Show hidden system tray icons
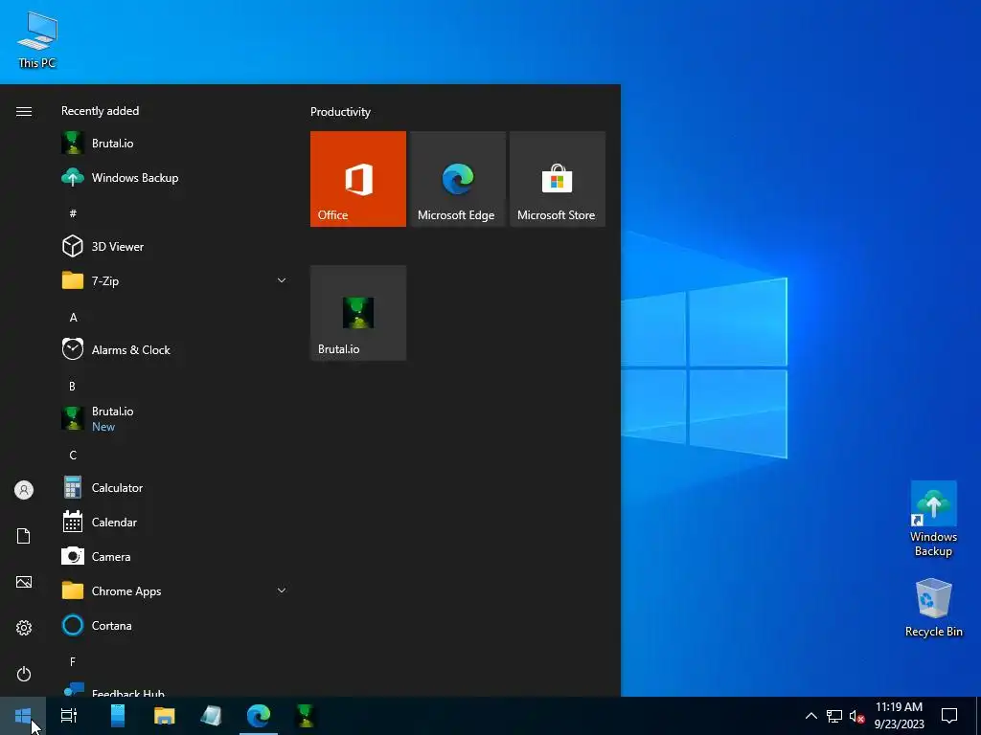 click(x=810, y=716)
